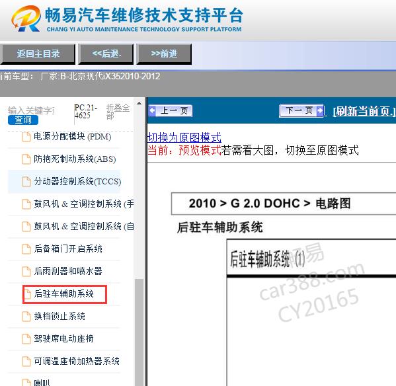Open 喇叭 tree item at the bottom

pyautogui.click(x=42, y=382)
